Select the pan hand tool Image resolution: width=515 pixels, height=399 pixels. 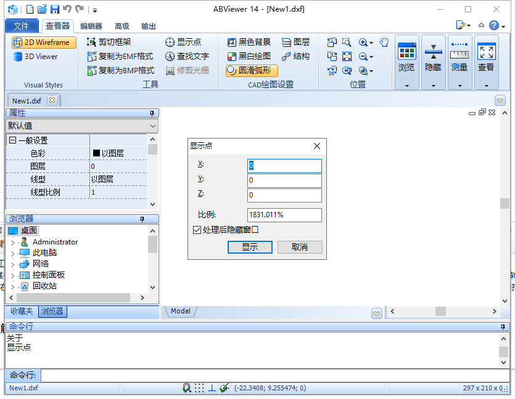pyautogui.click(x=384, y=42)
